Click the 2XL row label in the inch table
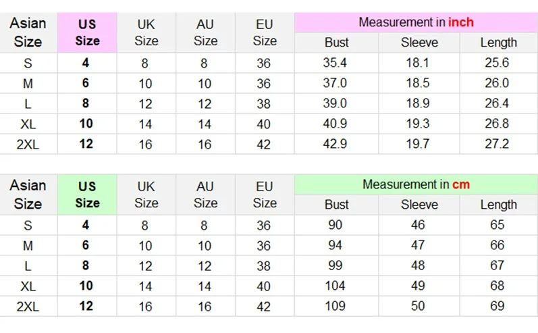 pos(28,144)
